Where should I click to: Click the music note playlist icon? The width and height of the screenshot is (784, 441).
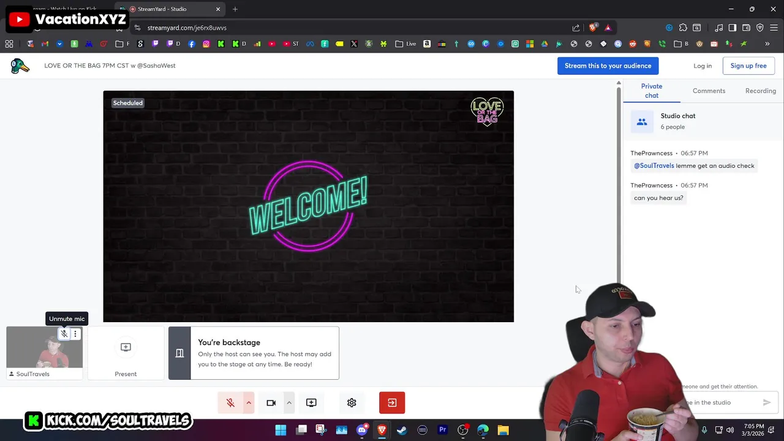point(719,28)
